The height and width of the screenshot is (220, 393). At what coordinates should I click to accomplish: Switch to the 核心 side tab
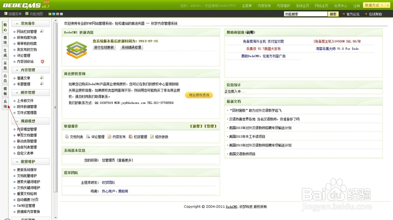coord(5,27)
